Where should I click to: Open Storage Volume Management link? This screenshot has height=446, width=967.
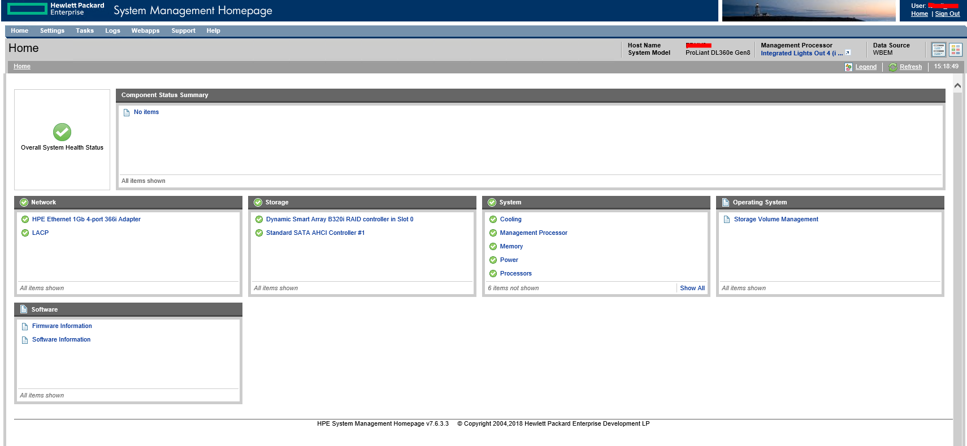[776, 220]
